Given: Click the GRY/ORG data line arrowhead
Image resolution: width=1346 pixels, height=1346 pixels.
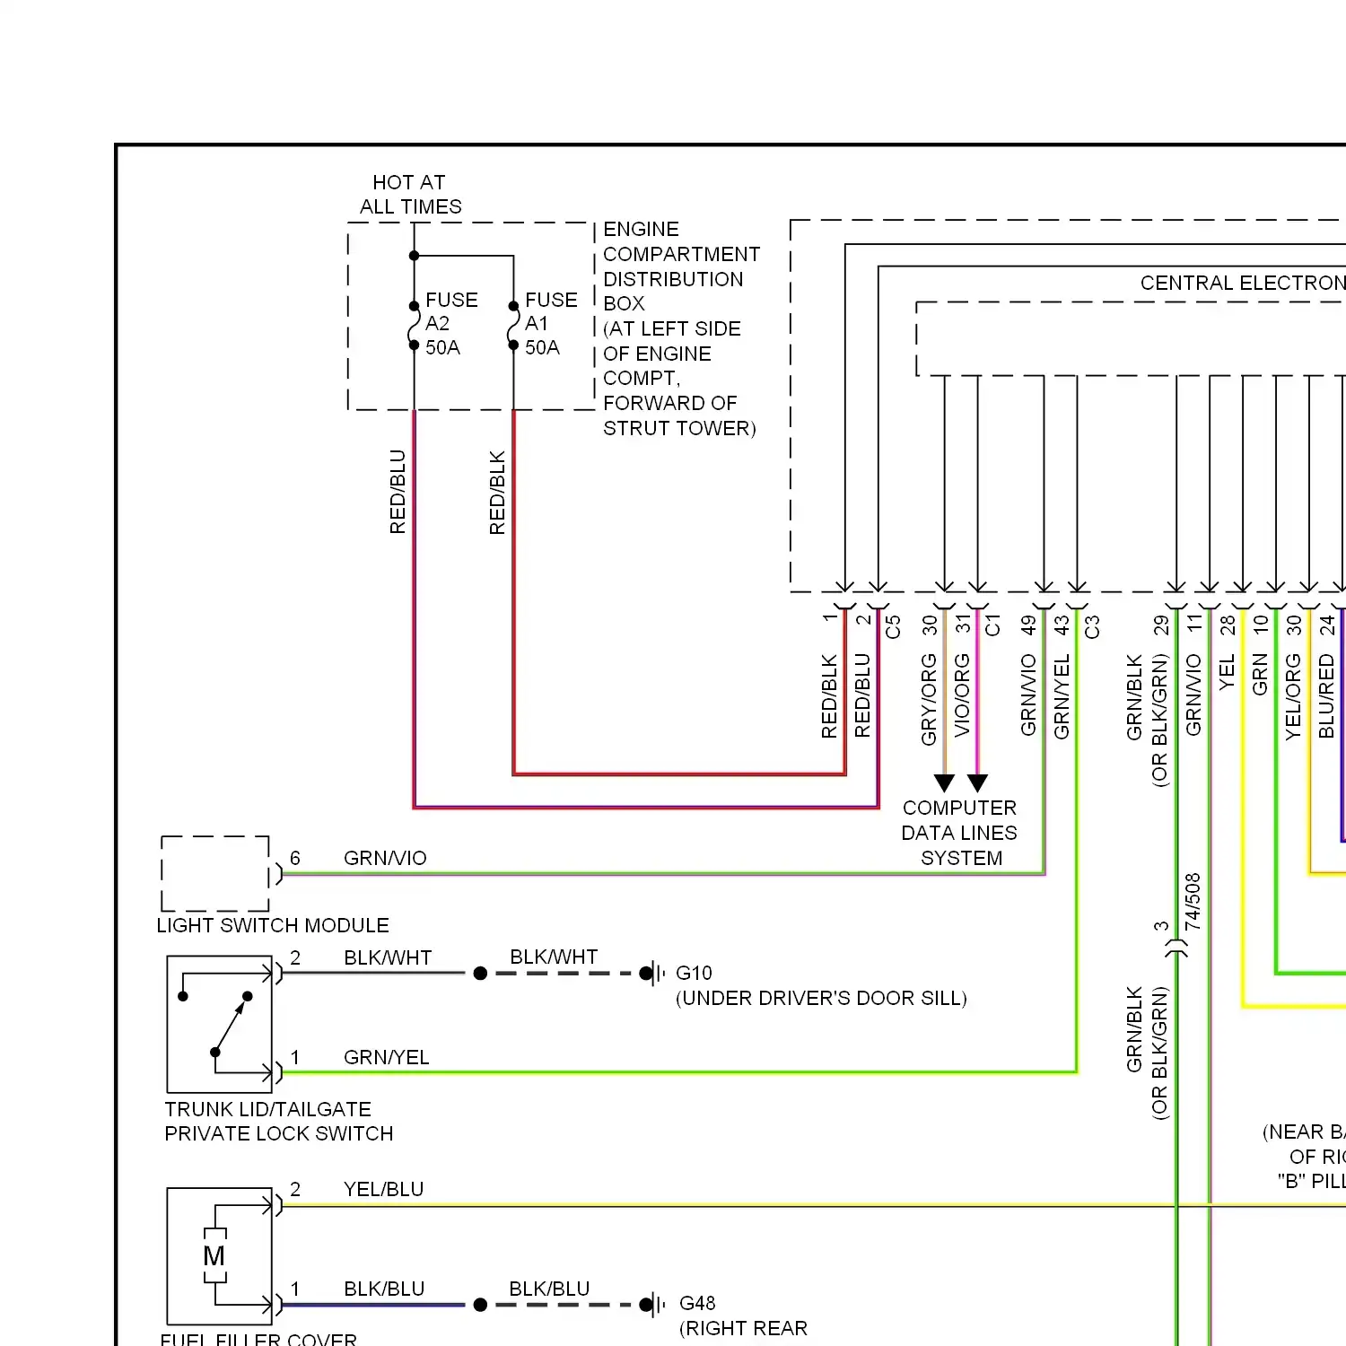Looking at the screenshot, I should click(944, 782).
